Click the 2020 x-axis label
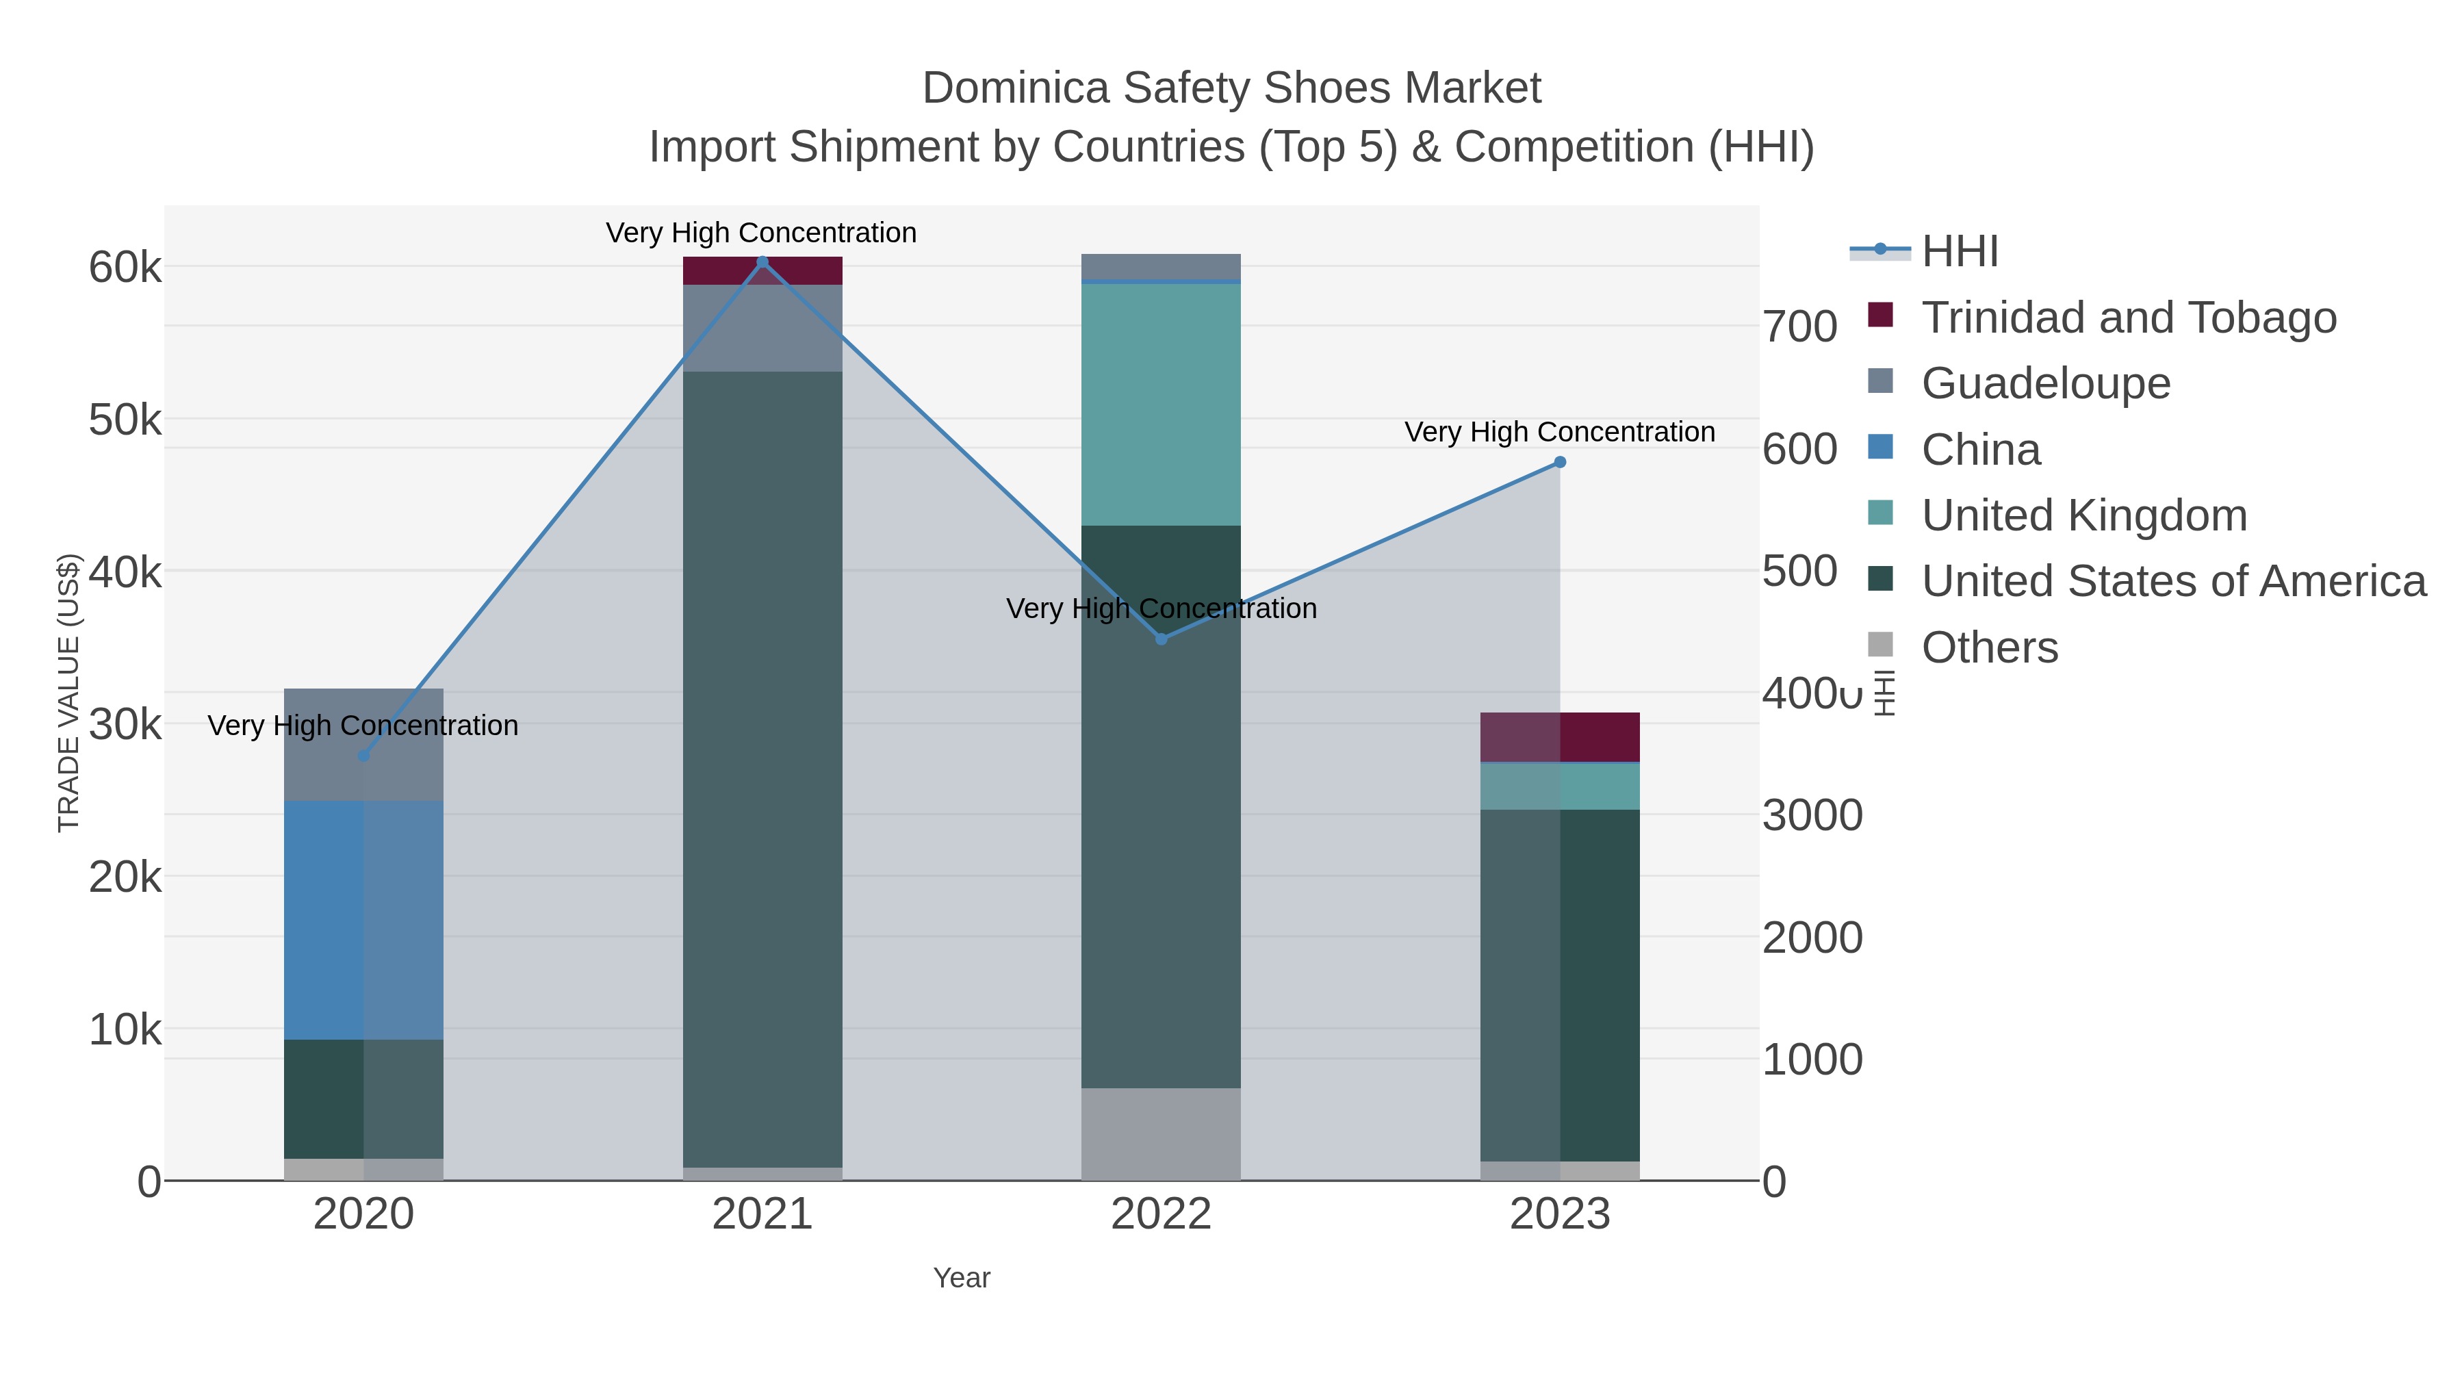Image resolution: width=2464 pixels, height=1386 pixels. [x=363, y=1215]
